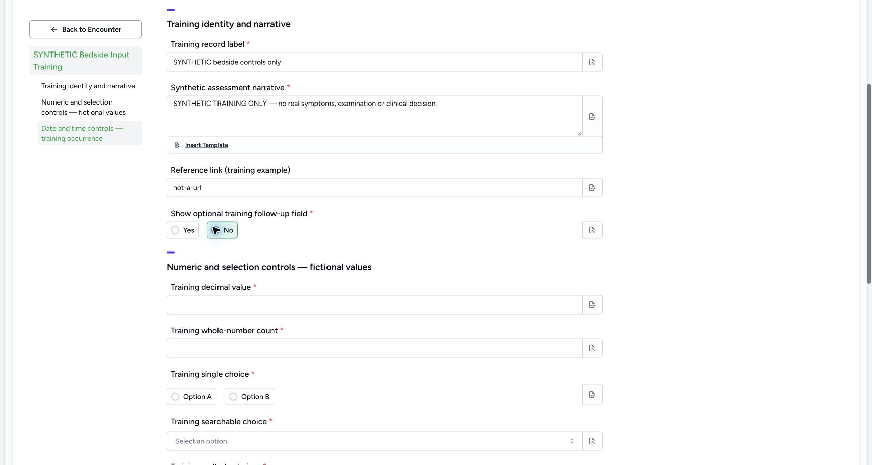Click note icon beside Training single choice
Image resolution: width=872 pixels, height=465 pixels.
click(592, 395)
